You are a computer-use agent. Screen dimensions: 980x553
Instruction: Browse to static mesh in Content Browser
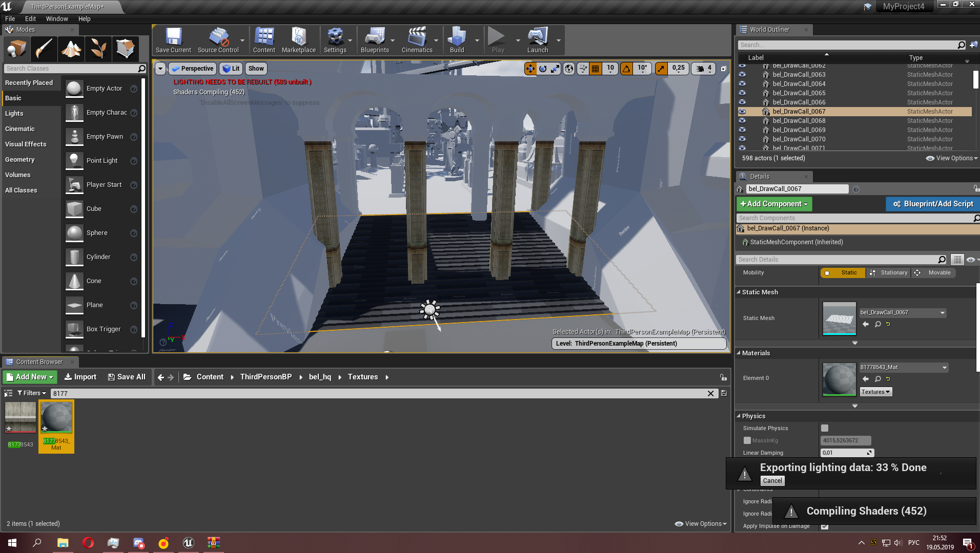878,324
